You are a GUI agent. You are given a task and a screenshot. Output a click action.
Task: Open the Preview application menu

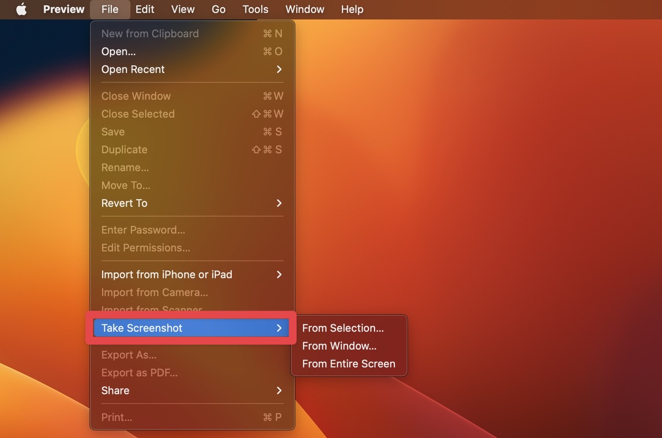[63, 9]
